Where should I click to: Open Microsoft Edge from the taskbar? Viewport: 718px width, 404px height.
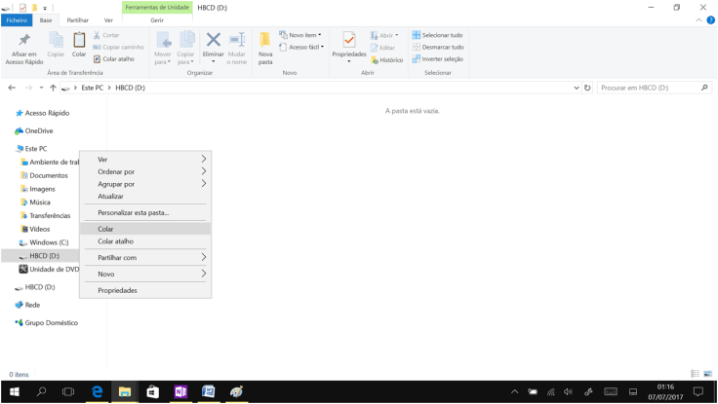click(97, 391)
